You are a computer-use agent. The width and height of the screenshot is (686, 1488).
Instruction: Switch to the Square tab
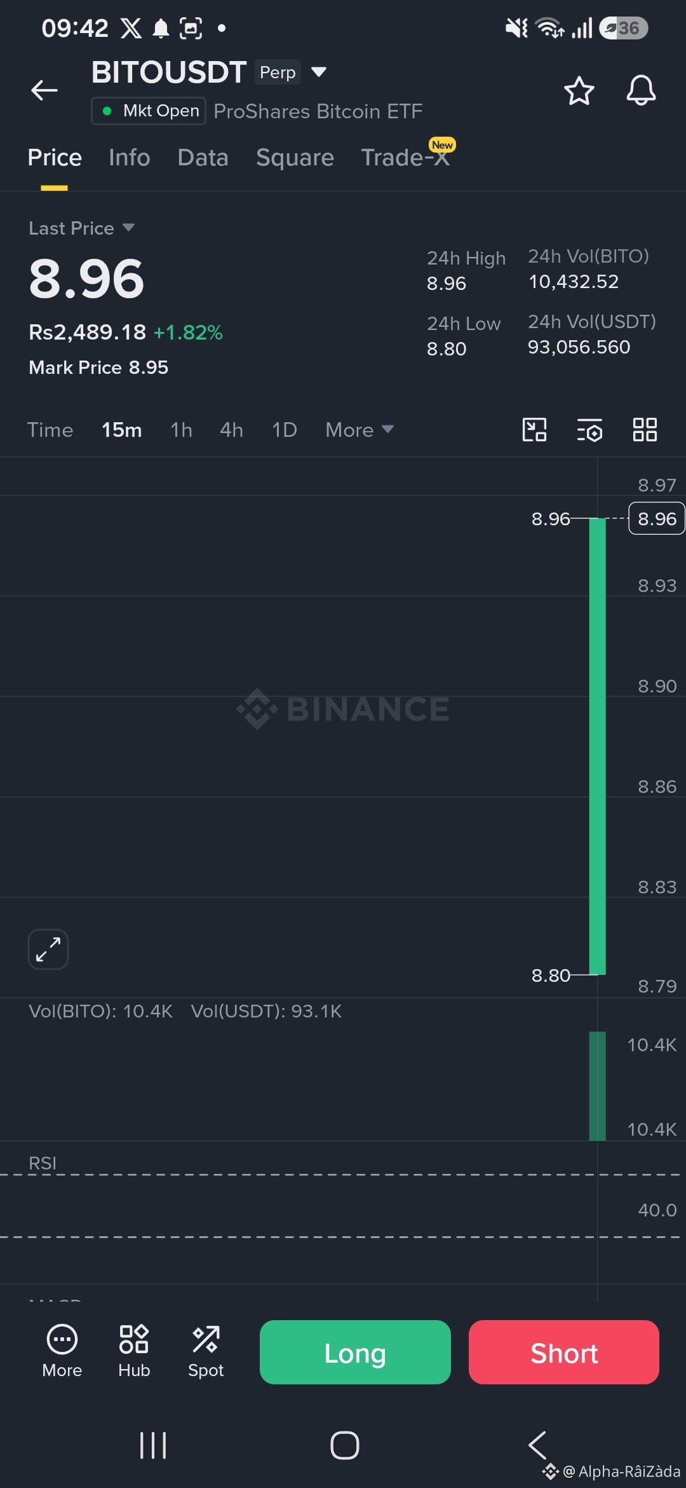295,158
